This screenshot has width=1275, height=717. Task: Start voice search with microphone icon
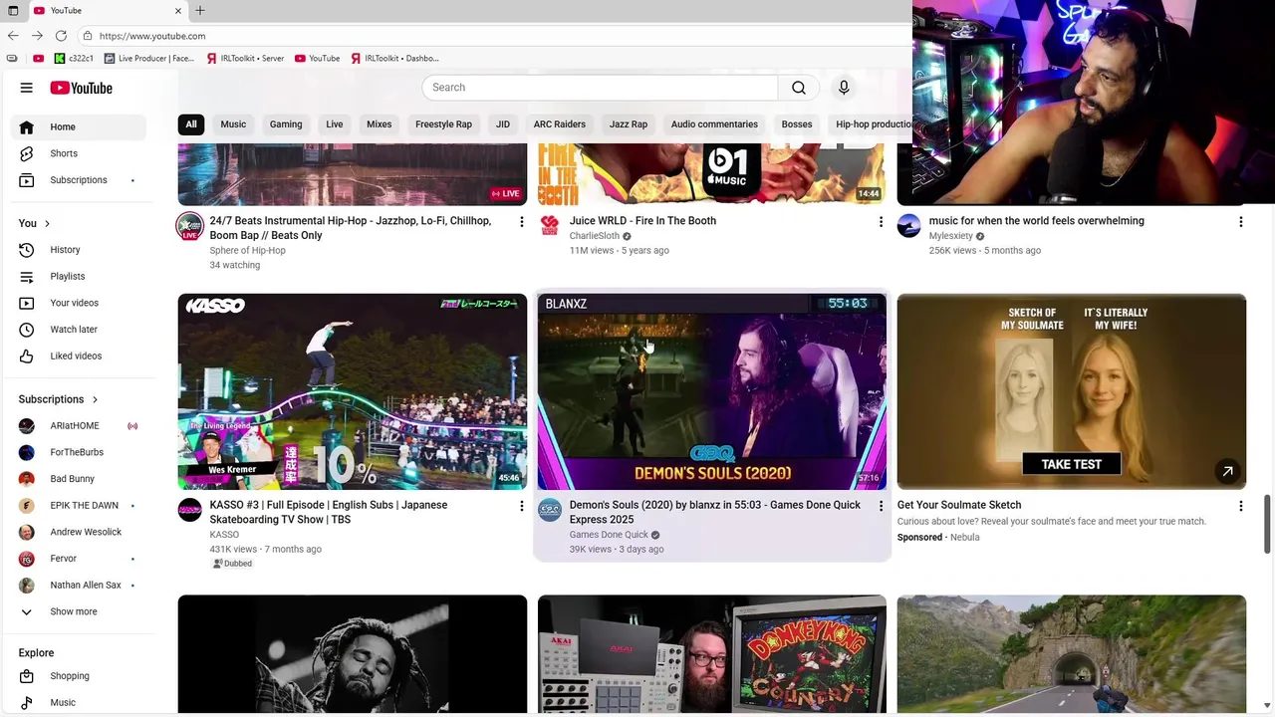[x=844, y=88]
